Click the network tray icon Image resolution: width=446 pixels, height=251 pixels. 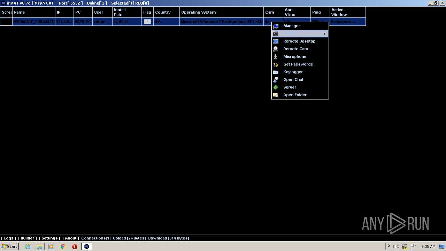(405, 246)
